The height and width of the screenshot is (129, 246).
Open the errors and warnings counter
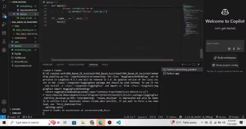pos(27,117)
